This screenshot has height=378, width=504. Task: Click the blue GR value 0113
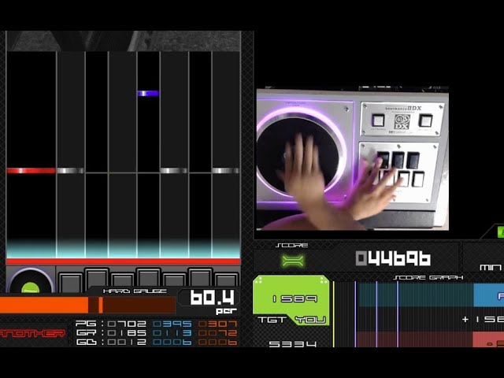tap(172, 332)
